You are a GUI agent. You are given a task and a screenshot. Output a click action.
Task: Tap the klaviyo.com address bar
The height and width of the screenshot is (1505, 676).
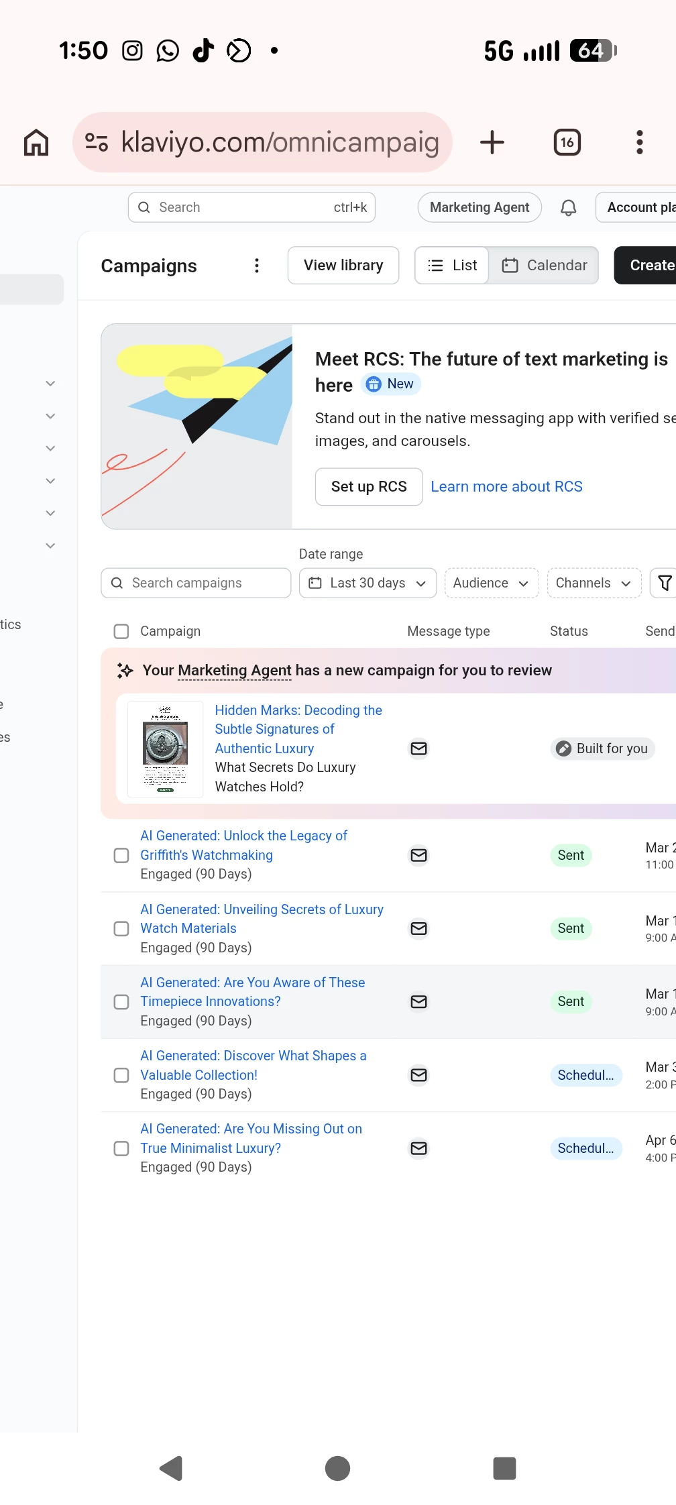coord(262,142)
